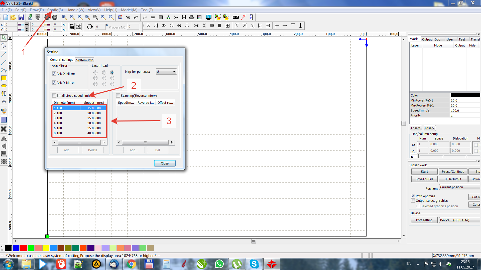The image size is (481, 270).
Task: Click the Close button in Setting dialog
Action: coord(165,163)
